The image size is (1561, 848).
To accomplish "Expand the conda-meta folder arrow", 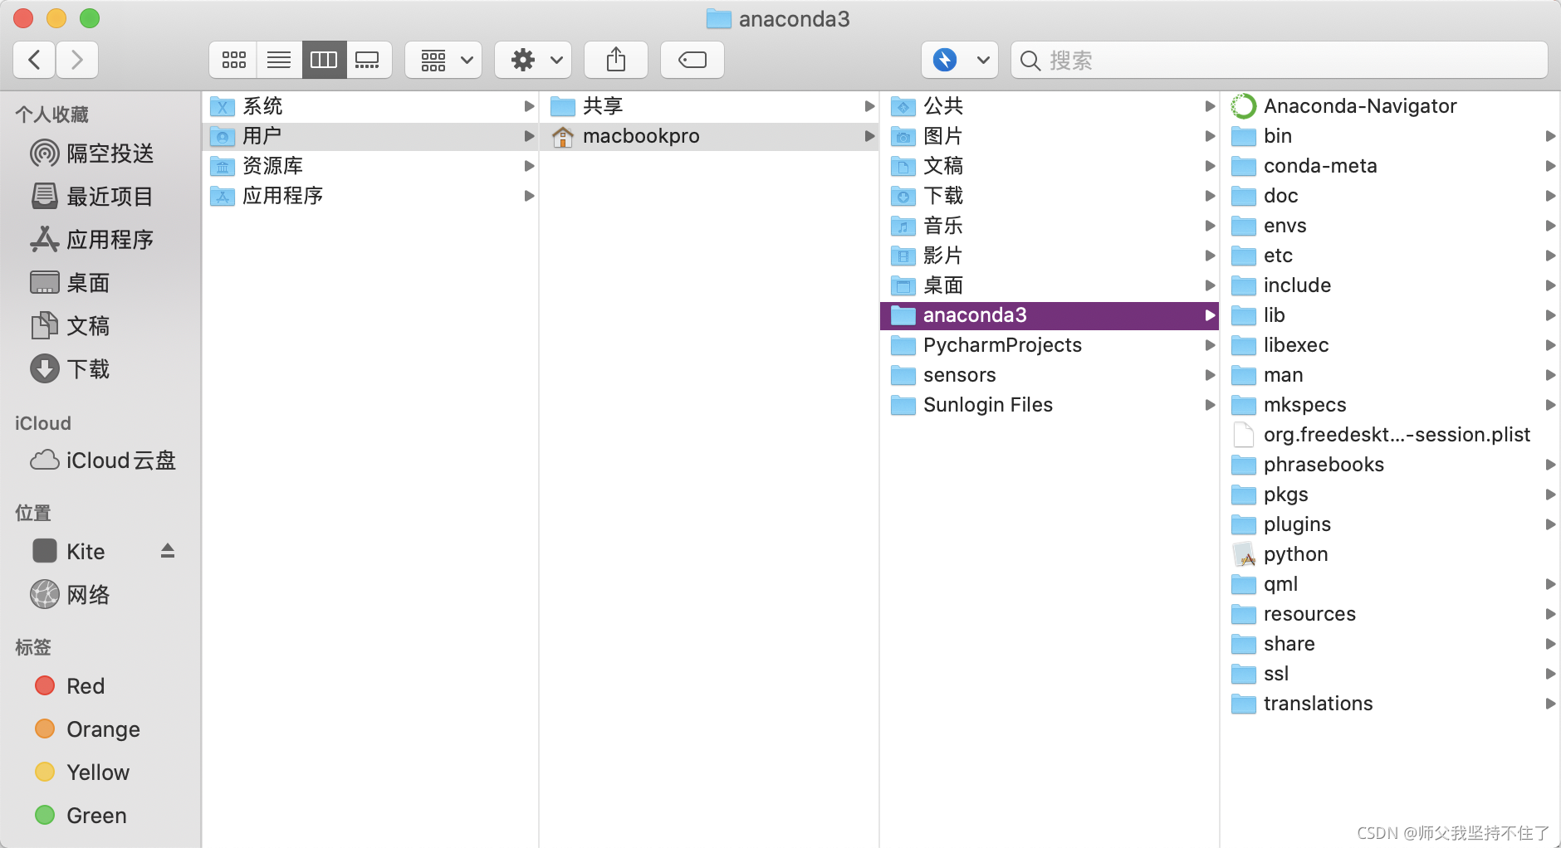I will coord(1549,166).
